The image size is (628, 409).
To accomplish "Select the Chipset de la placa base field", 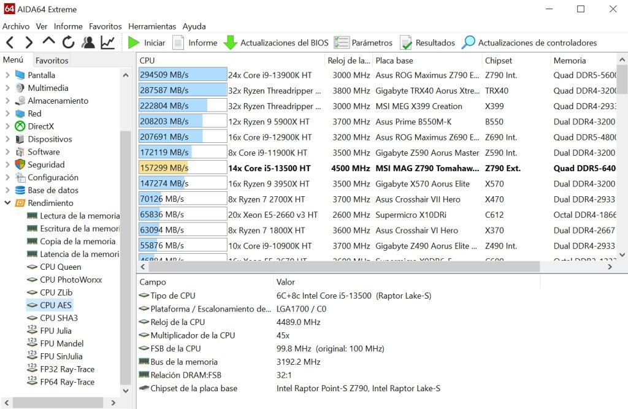I will [194, 388].
